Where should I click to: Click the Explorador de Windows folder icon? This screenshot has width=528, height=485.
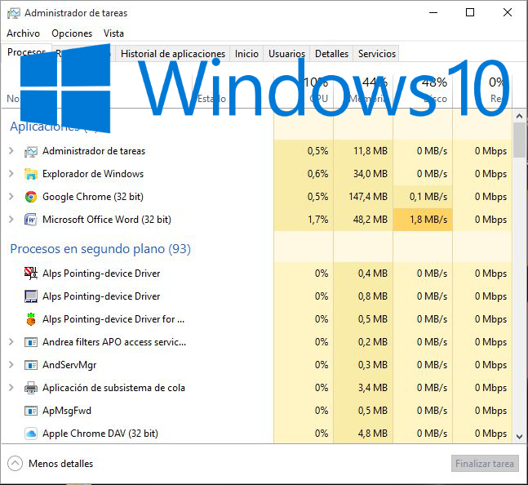pyautogui.click(x=31, y=174)
